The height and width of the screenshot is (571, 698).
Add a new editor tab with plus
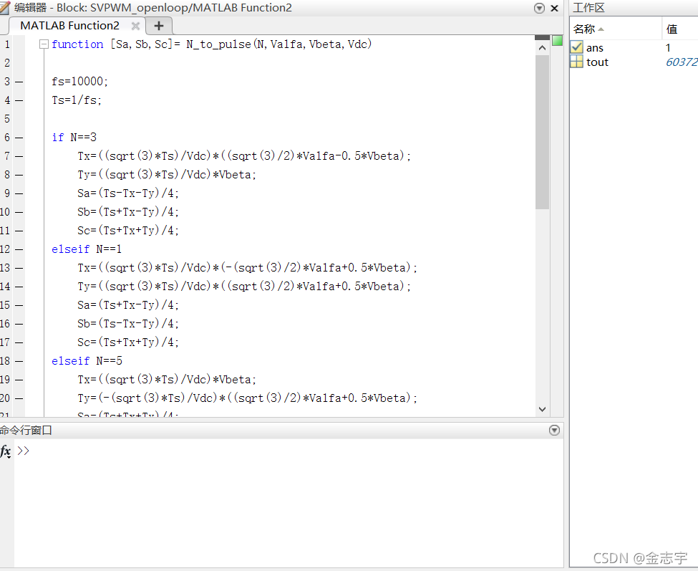[x=159, y=27]
